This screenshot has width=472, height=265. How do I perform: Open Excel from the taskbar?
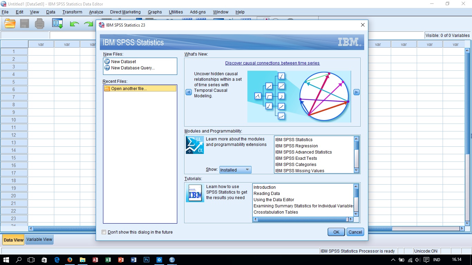coord(108,260)
